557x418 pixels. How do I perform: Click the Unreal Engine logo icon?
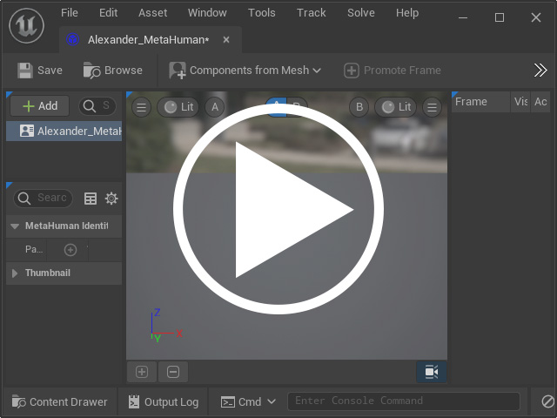click(27, 26)
